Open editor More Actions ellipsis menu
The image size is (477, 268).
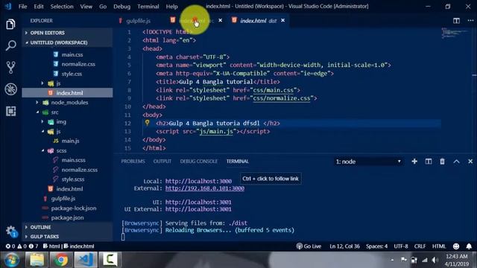tap(470, 21)
